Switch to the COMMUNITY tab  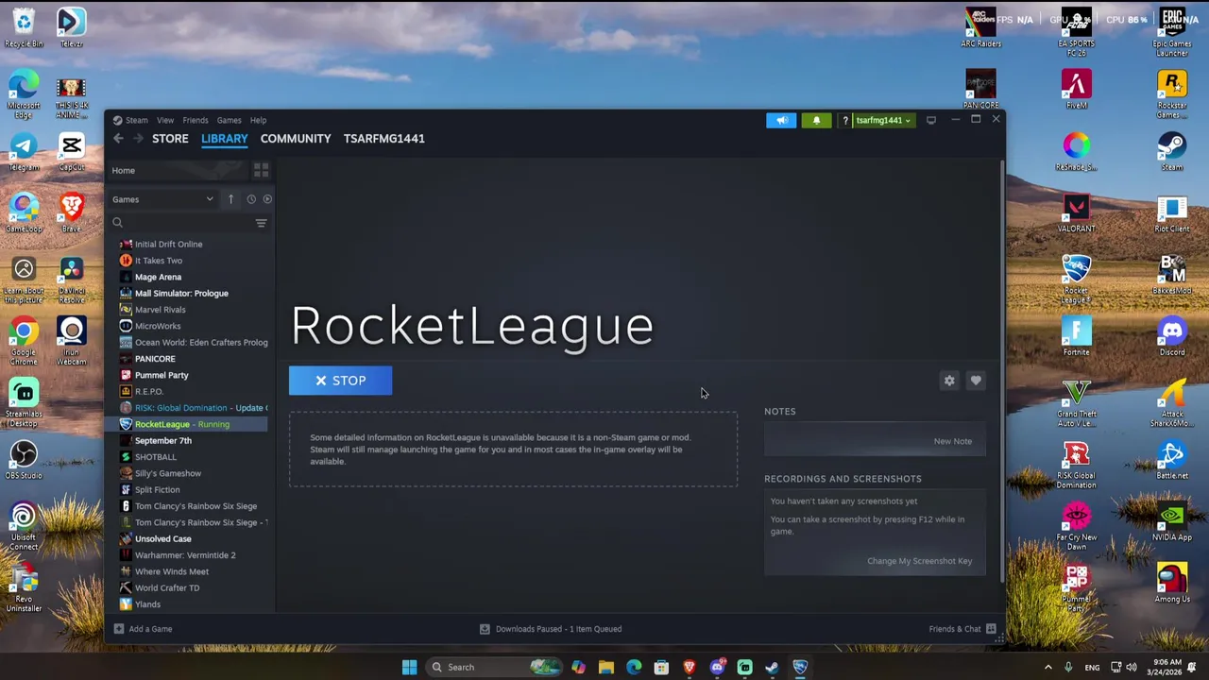tap(296, 139)
